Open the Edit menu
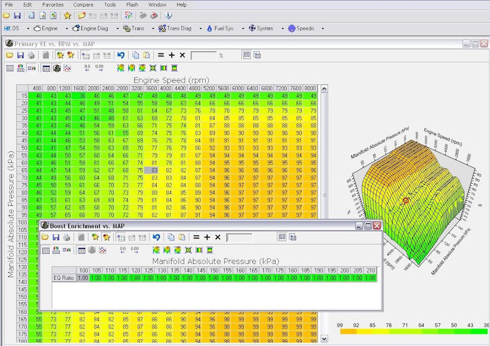Image resolution: width=490 pixels, height=346 pixels. point(28,5)
